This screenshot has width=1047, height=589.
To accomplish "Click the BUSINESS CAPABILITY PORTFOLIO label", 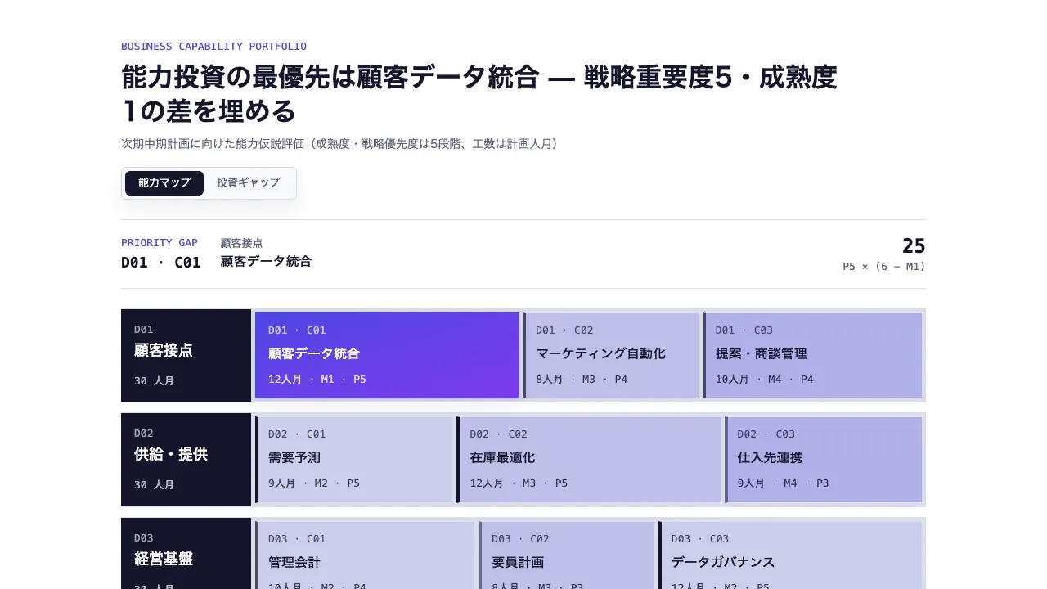I will point(213,47).
